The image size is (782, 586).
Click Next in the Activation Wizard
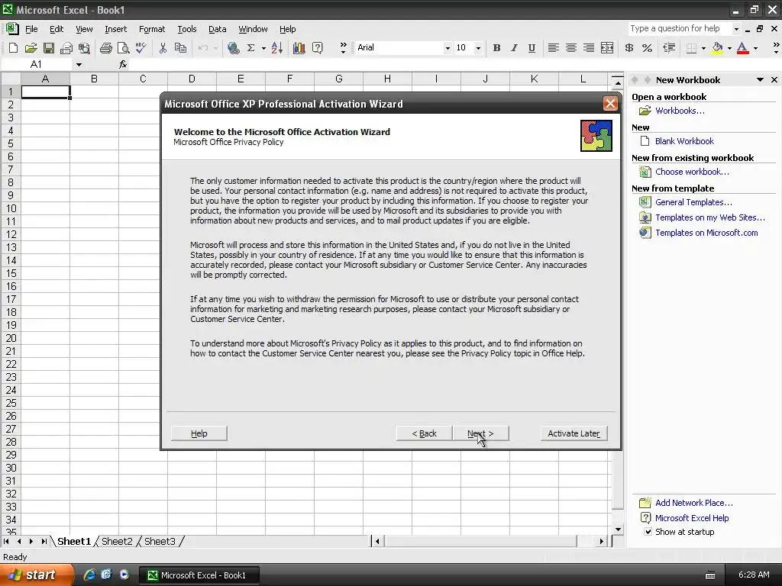[480, 433]
